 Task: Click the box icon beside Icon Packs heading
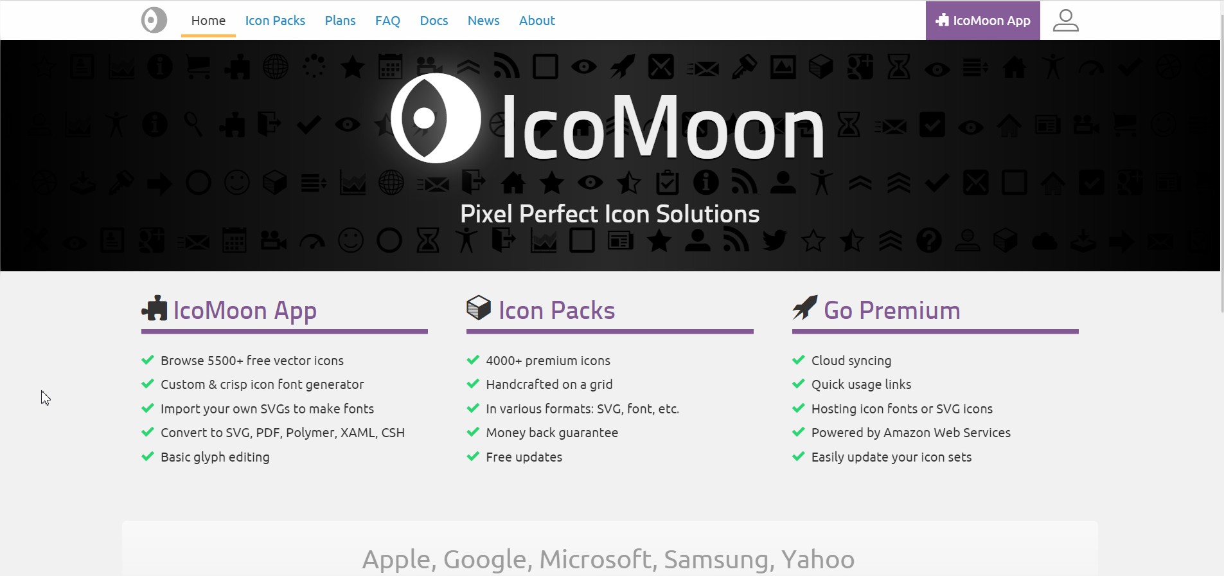coord(479,308)
